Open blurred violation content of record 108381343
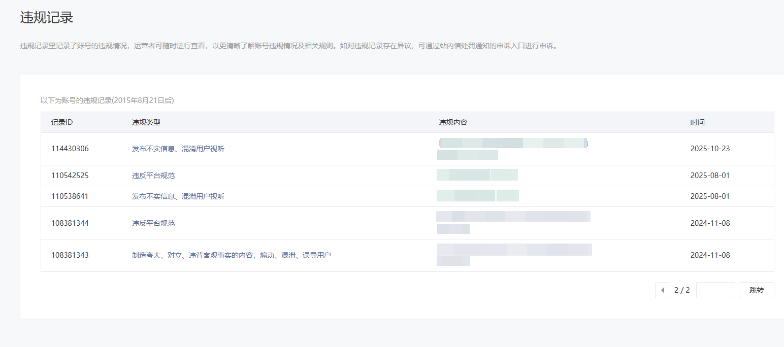The image size is (784, 347). 514,255
